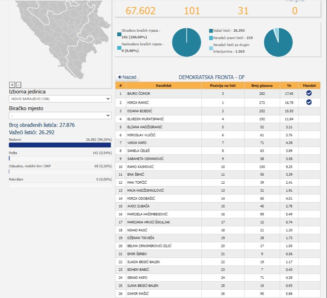Click candidate name MAJA HADŽISMAJLOVIĆ

[x=146, y=191]
